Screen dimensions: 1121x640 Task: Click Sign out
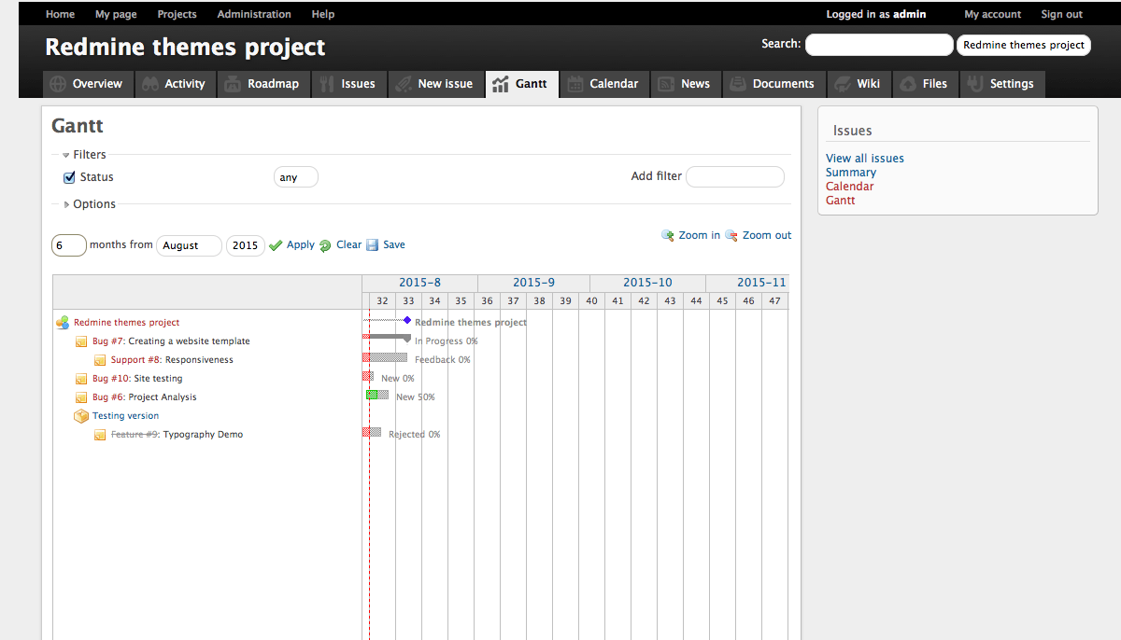[1062, 14]
